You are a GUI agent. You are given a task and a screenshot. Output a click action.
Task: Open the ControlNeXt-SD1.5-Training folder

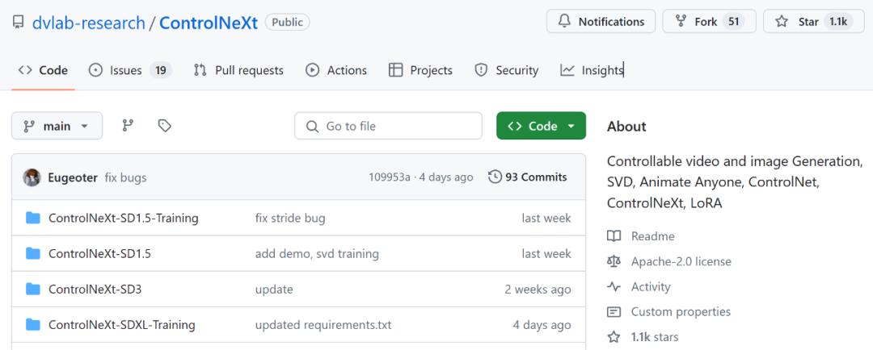pyautogui.click(x=123, y=218)
